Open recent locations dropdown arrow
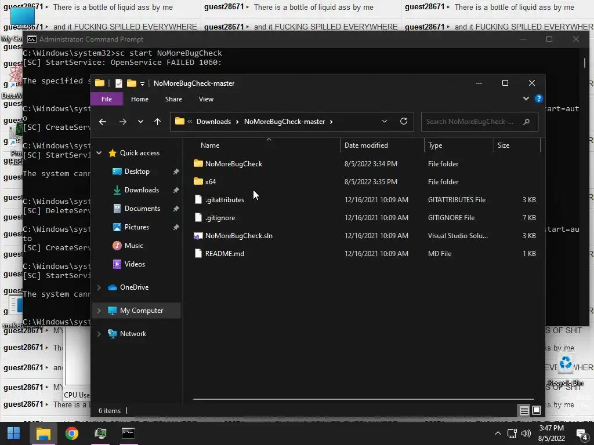 coord(140,122)
